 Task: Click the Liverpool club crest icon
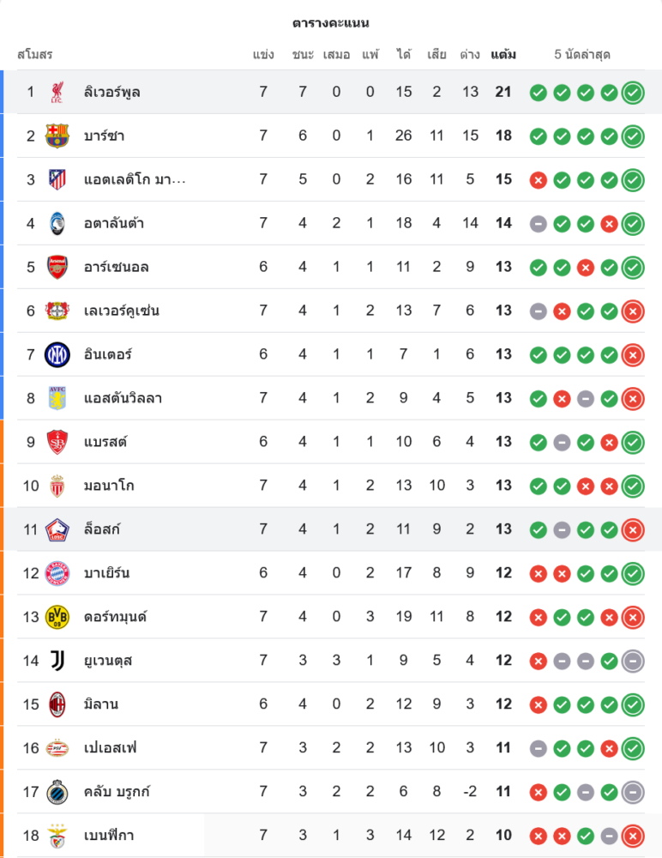point(57,92)
